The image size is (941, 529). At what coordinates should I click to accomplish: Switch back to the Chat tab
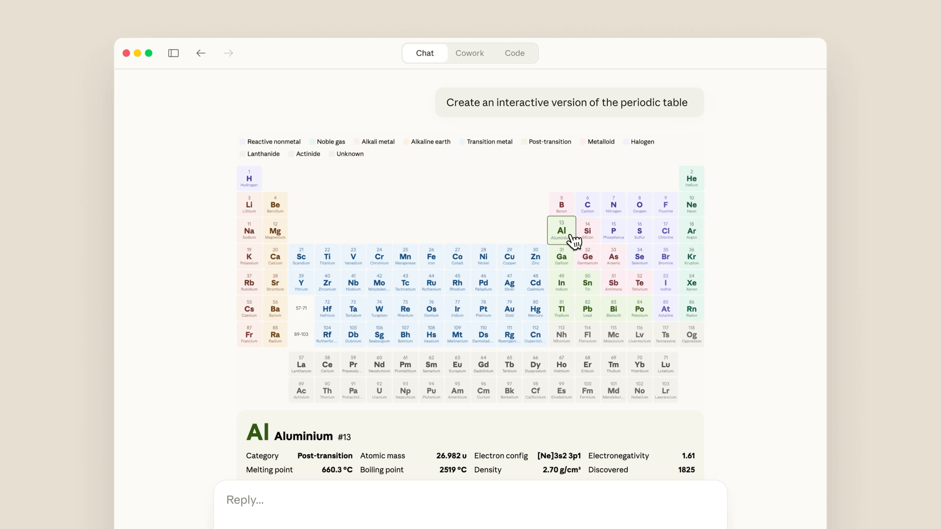(424, 53)
